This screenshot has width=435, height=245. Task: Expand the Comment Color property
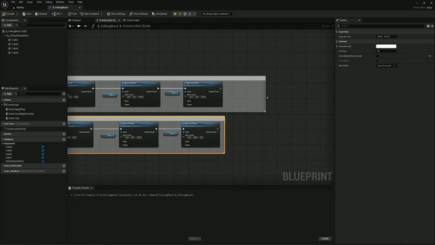click(x=337, y=46)
